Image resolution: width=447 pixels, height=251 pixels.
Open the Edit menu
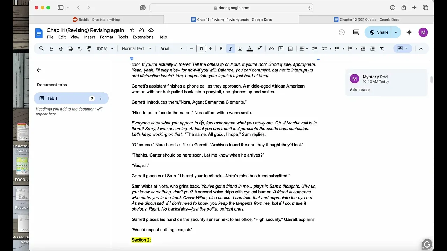coord(62,37)
